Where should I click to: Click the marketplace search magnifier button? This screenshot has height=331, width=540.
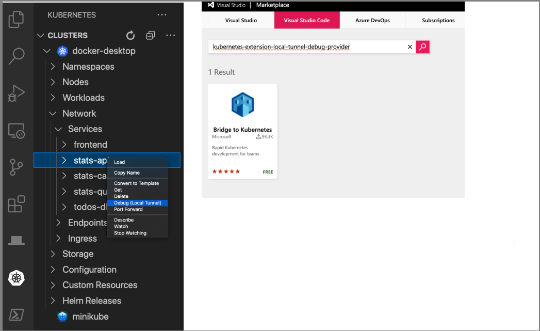(422, 47)
